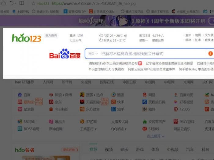Go to the browser home page icon
Viewport: 214px width, 160px height.
(x=3, y=3)
